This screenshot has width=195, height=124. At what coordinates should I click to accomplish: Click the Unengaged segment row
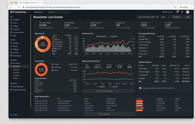[x=164, y=78]
